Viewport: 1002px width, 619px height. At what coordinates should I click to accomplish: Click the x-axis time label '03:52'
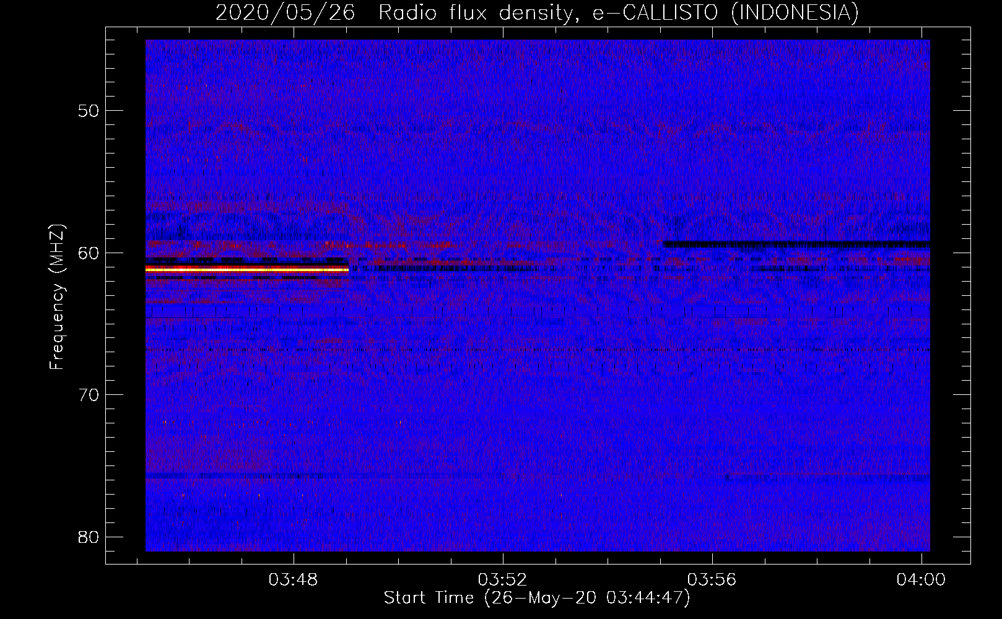[x=502, y=579]
